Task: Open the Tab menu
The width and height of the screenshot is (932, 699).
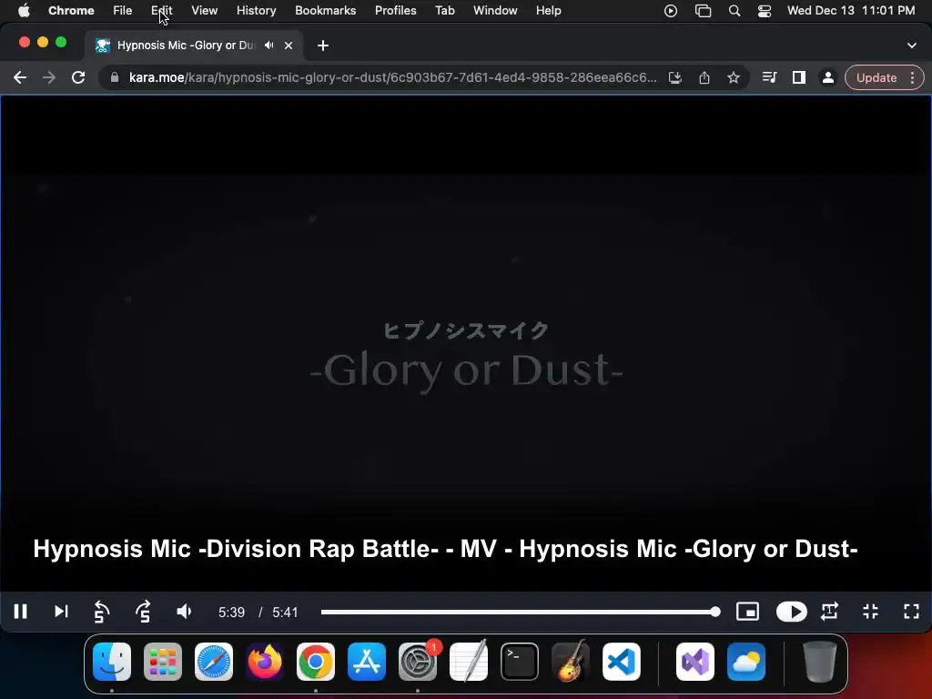Action: coord(444,11)
